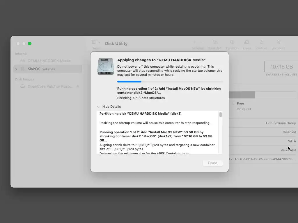Click the add Volume plus icon

coord(194,42)
